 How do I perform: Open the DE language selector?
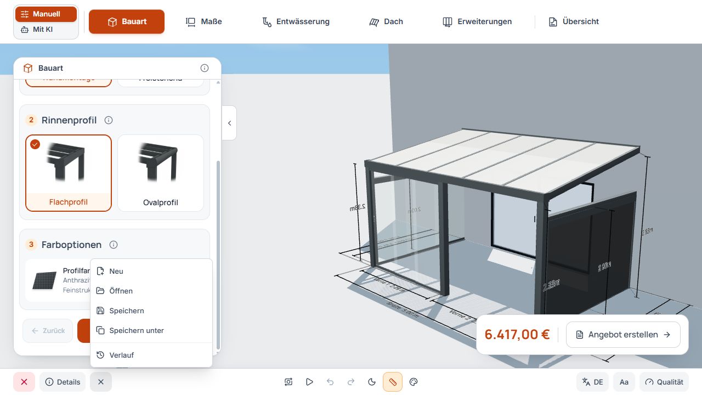pos(593,382)
